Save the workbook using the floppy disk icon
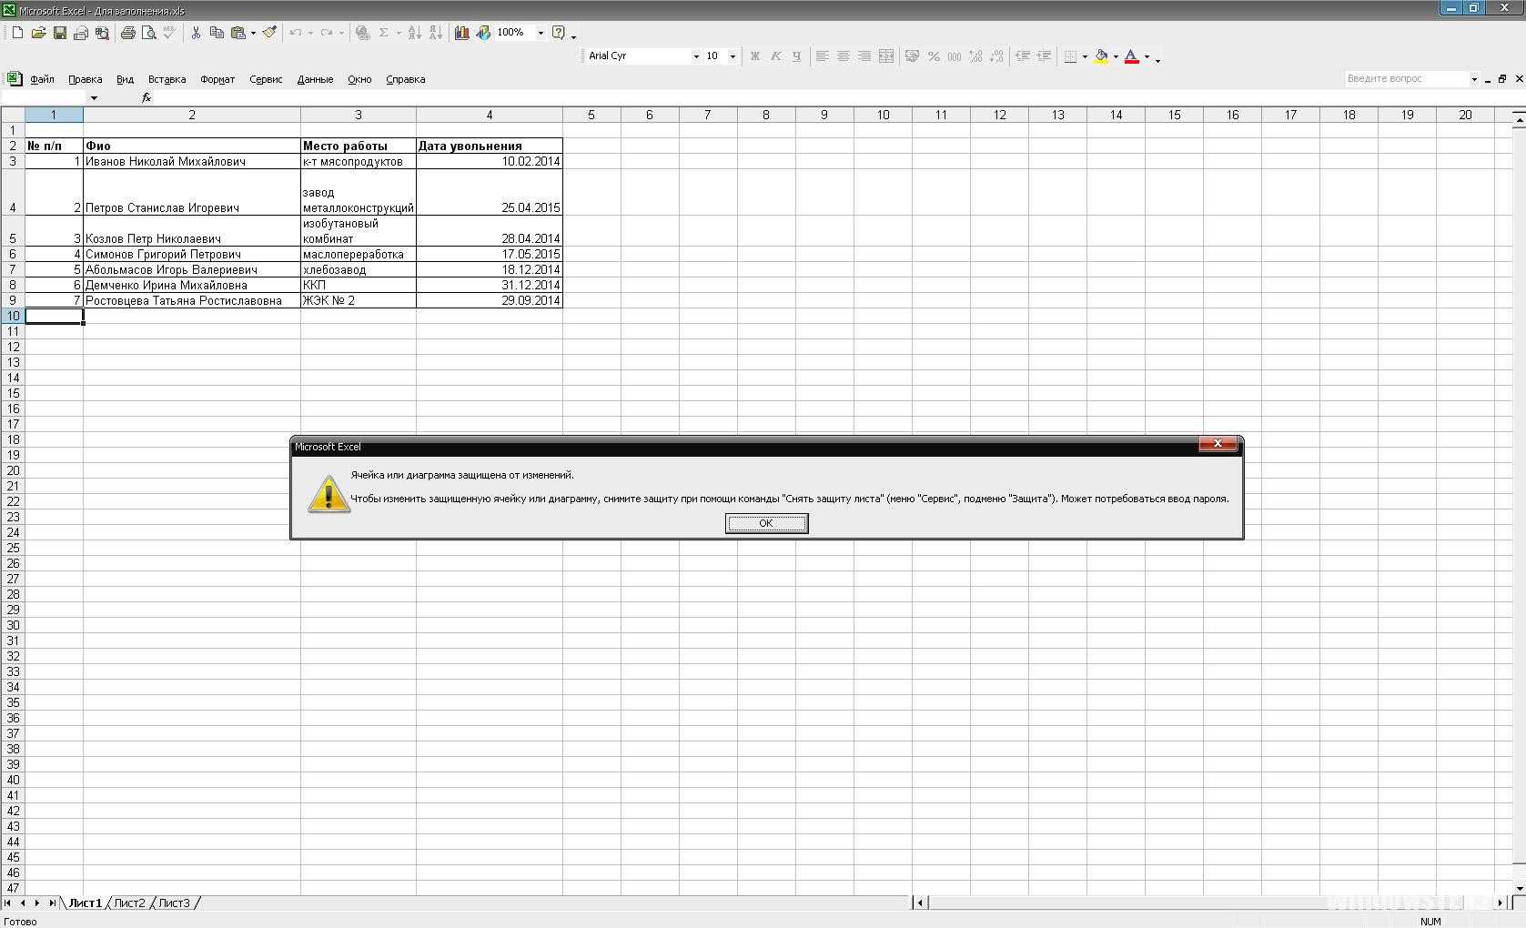 (x=59, y=33)
